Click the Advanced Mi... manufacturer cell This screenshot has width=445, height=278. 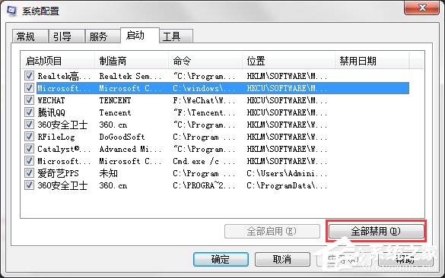[x=130, y=149]
